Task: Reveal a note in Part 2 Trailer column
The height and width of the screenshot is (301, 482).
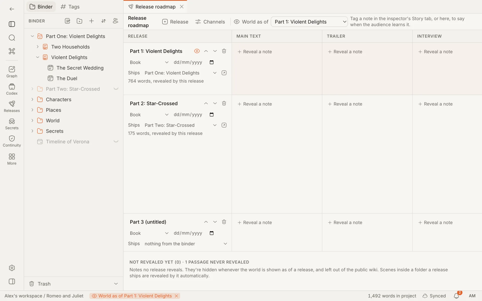Action: 345,104
